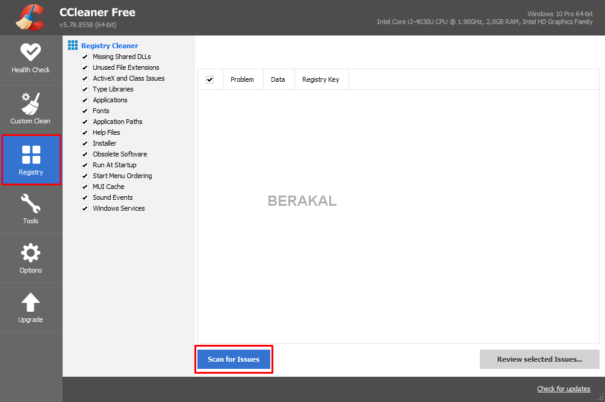605x402 pixels.
Task: Click the Upgrade arrow icon
Action: pyautogui.click(x=31, y=307)
